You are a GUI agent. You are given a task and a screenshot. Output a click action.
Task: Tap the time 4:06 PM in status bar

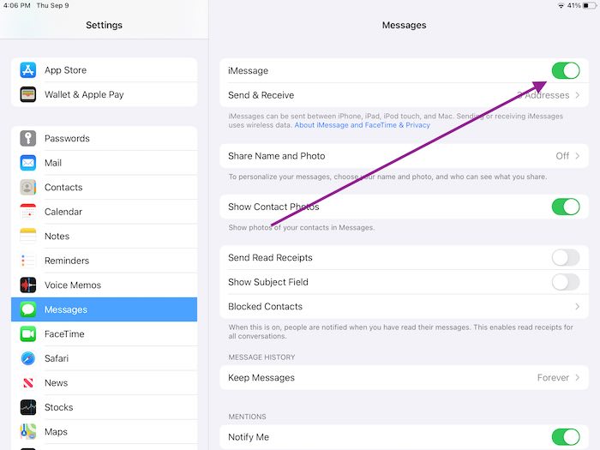click(17, 5)
